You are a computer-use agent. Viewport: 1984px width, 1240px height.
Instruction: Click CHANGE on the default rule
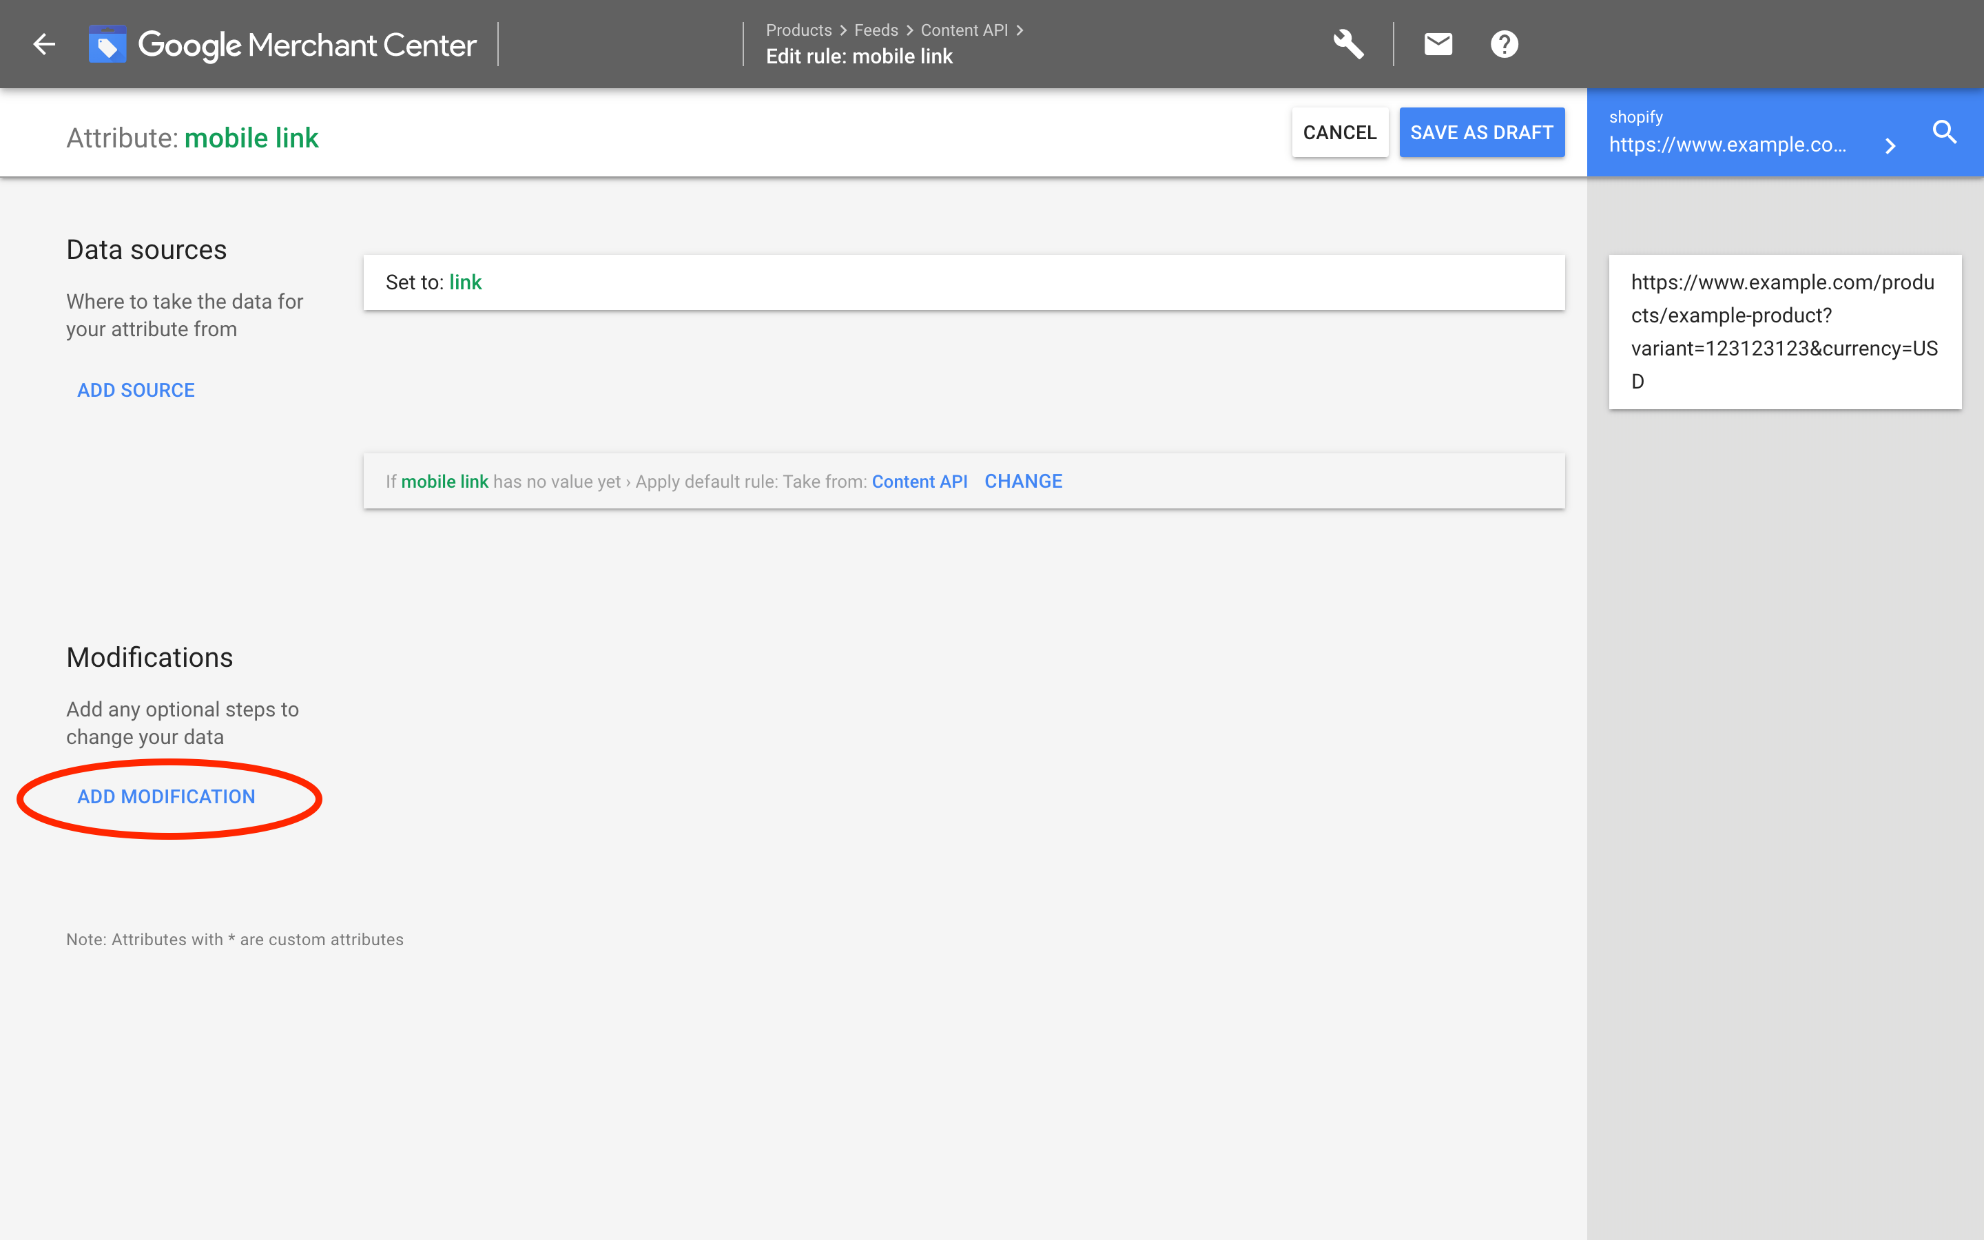click(1023, 482)
